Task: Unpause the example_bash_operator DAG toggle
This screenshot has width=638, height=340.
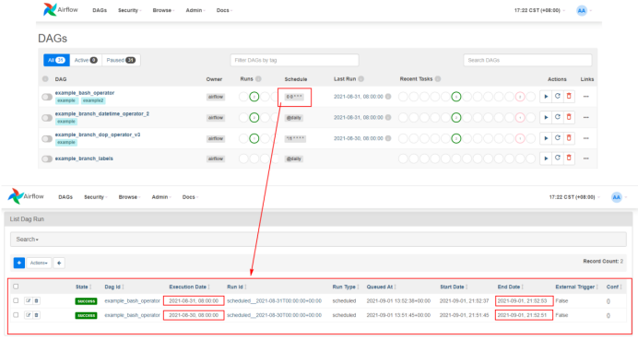Action: coord(47,97)
